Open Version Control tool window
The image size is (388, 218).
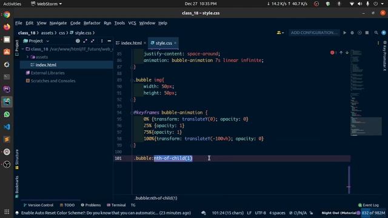38,205
